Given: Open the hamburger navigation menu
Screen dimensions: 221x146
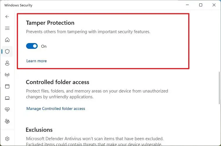Looking at the screenshot, I should pyautogui.click(x=7, y=28).
